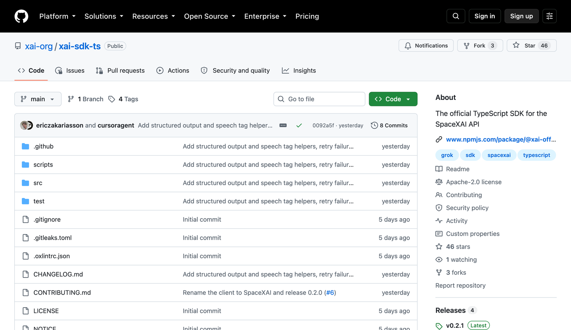Open Security and quality tab
This screenshot has height=330, width=571.
coord(236,71)
